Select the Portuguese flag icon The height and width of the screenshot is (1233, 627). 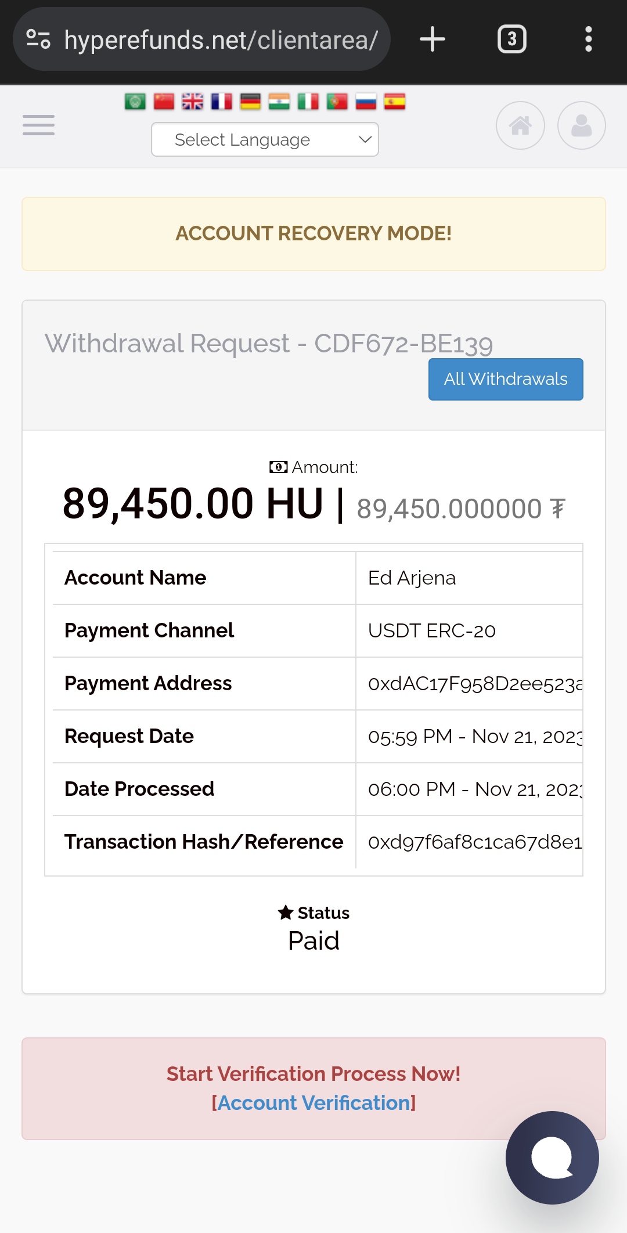click(x=337, y=102)
